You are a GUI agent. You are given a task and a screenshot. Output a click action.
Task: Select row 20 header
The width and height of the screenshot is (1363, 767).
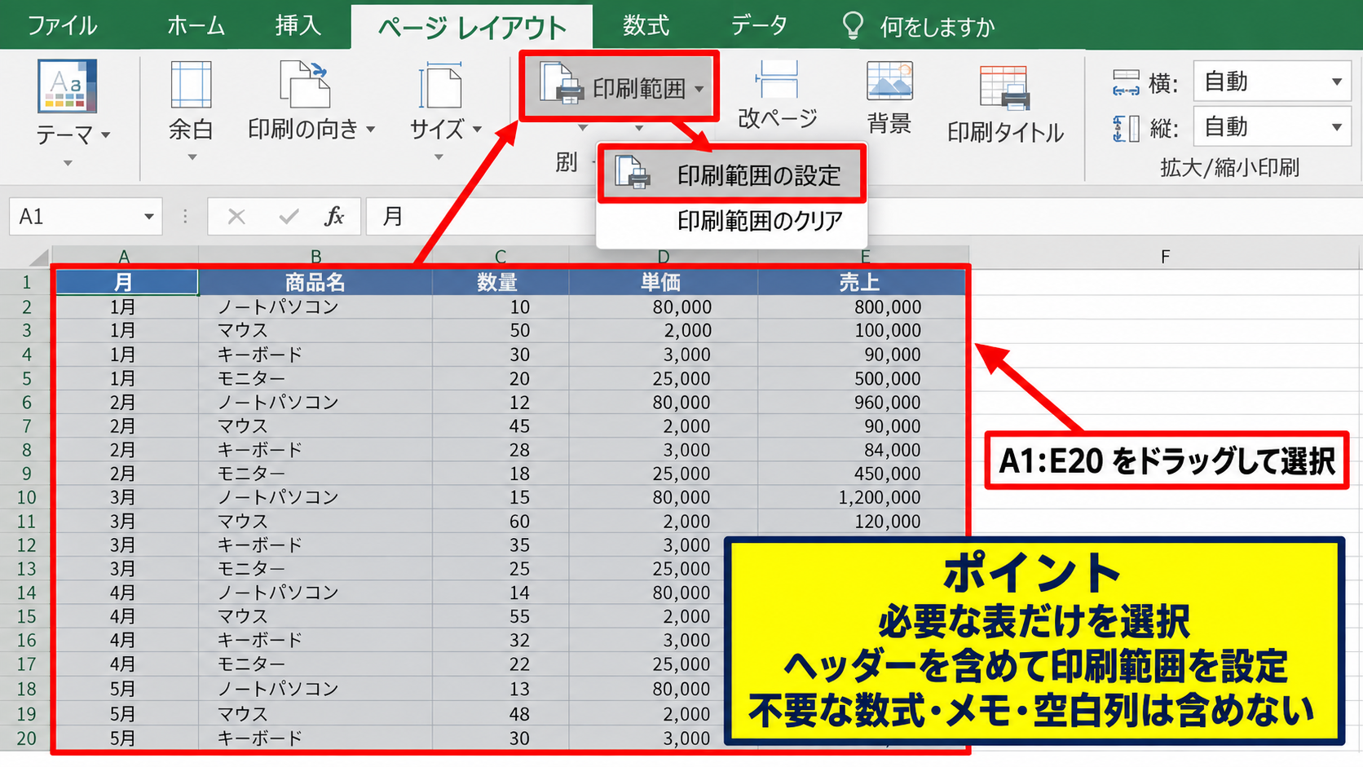coord(26,738)
